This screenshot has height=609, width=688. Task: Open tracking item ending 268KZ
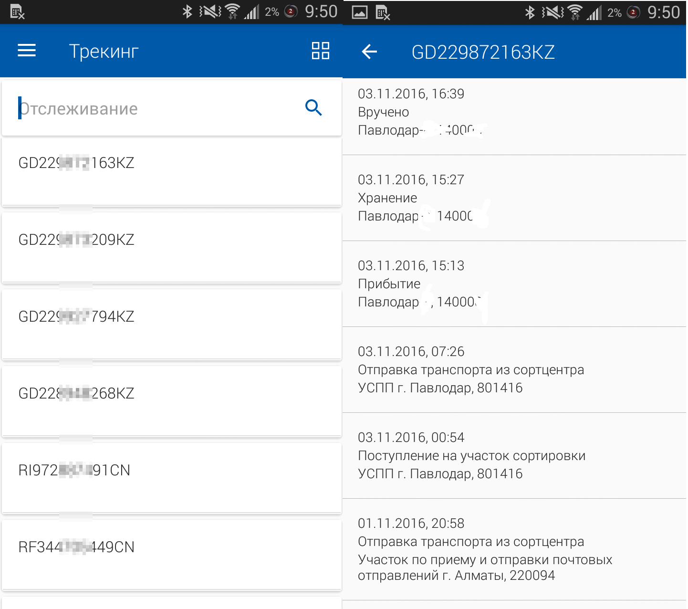coord(172,402)
